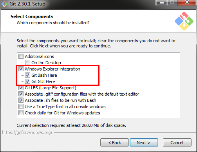Click the Git logo in title bar
Screen dimensions: 197x152
pyautogui.click(x=4, y=4)
